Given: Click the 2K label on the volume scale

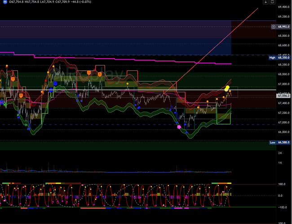Looking at the screenshot, I should 279,153.
